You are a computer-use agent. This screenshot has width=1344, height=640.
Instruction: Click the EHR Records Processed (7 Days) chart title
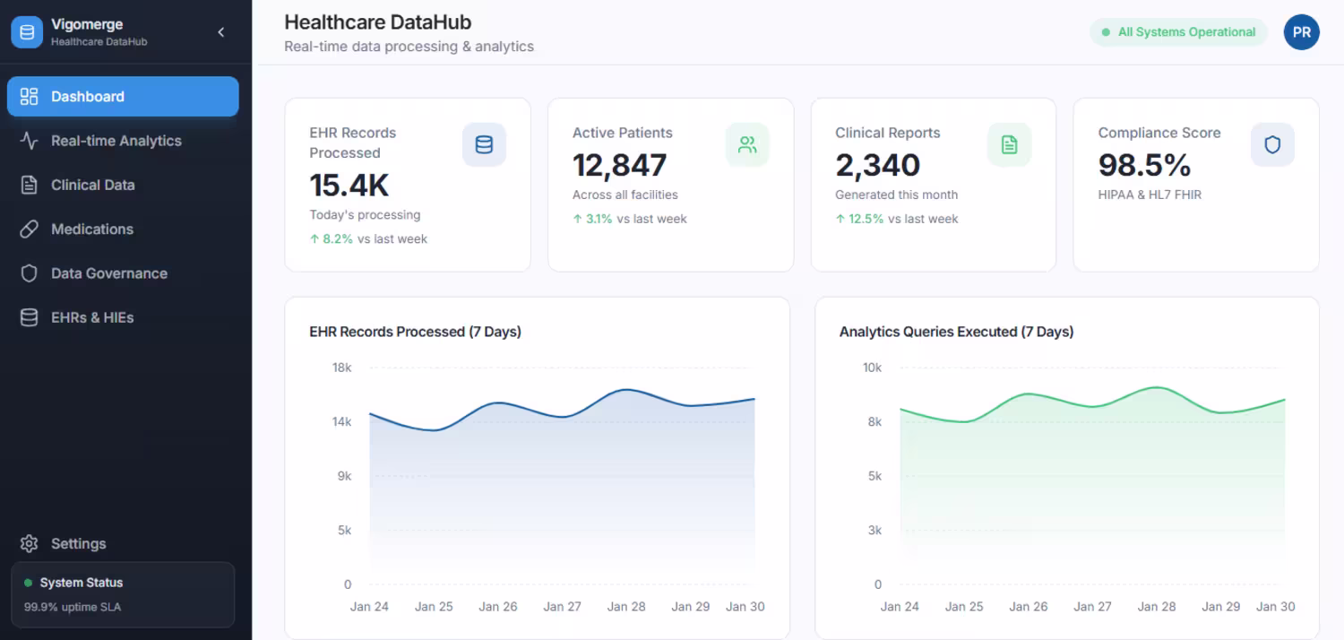click(416, 332)
